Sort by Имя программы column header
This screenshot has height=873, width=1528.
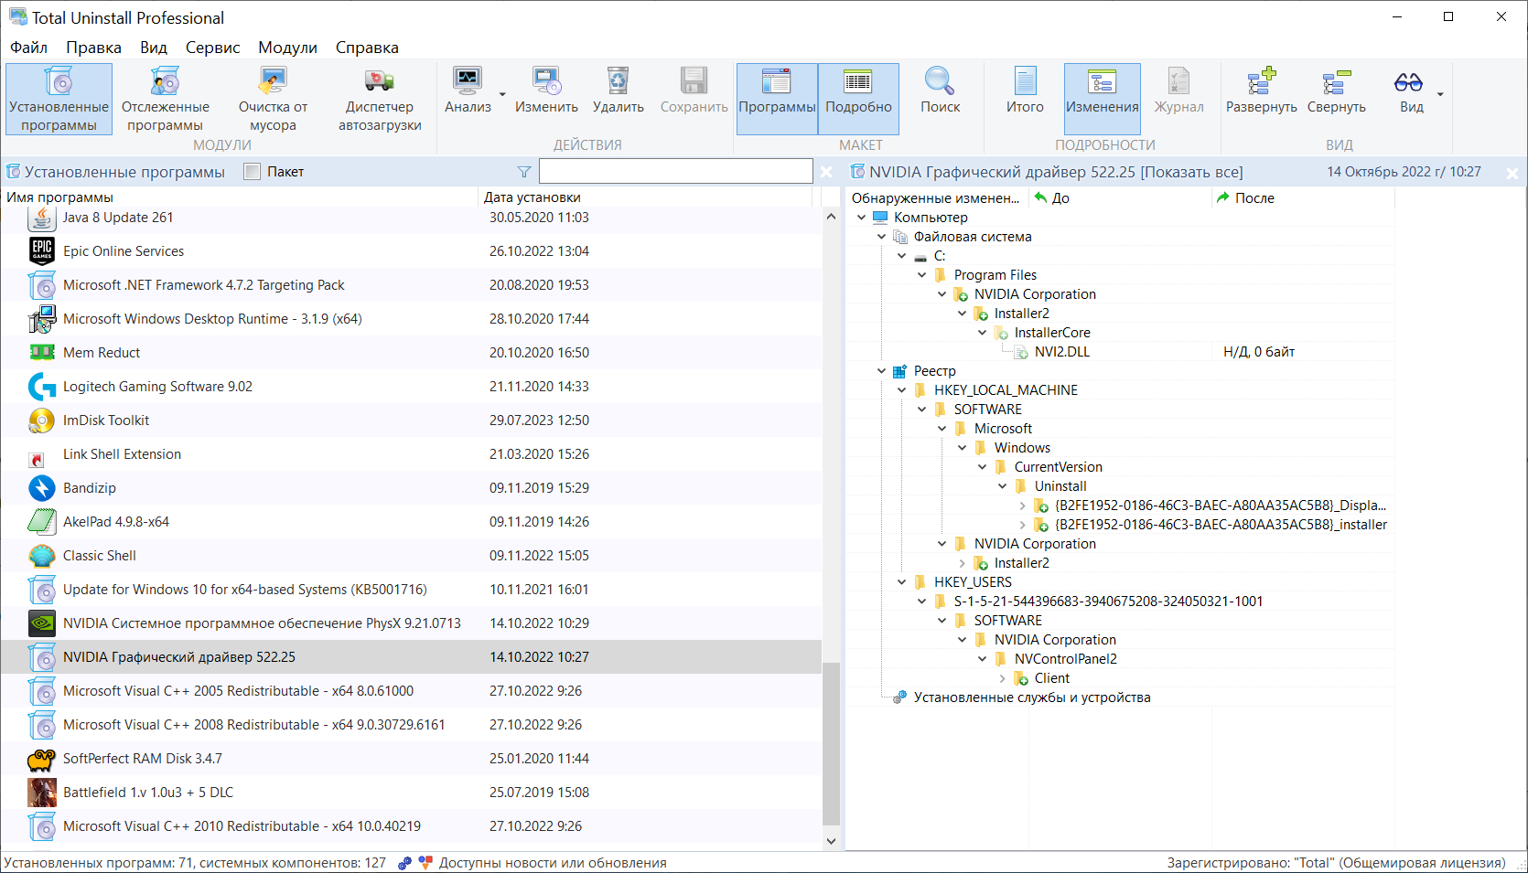pos(240,197)
